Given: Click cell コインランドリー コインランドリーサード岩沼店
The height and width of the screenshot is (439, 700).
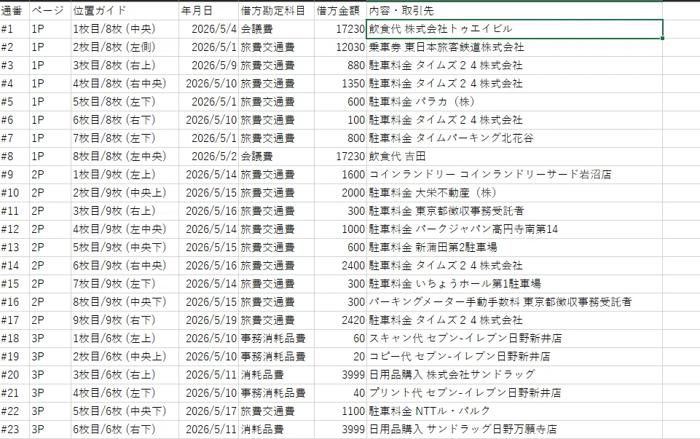Looking at the screenshot, I should click(x=514, y=175).
